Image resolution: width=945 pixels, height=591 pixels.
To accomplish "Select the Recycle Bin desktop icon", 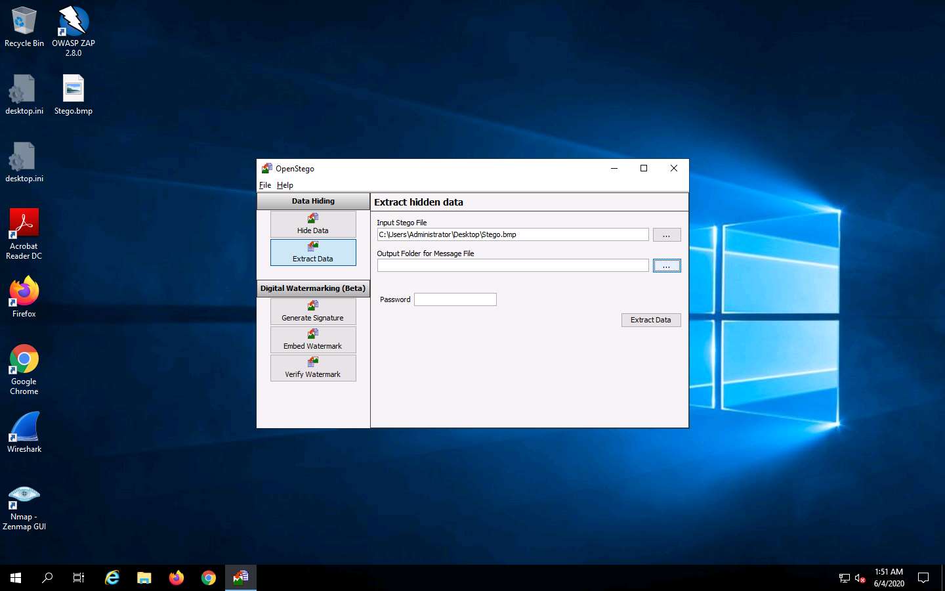I will tap(24, 27).
